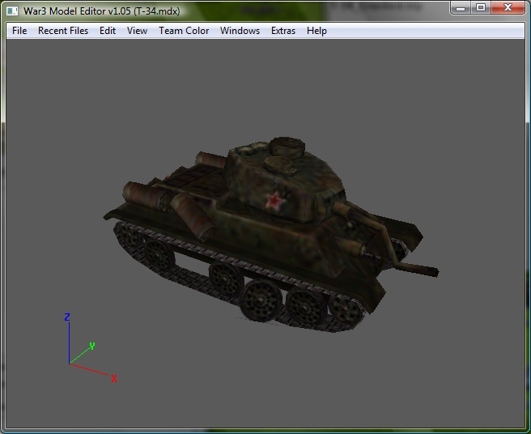Click the tip of the tank gun barrel

coord(435,272)
